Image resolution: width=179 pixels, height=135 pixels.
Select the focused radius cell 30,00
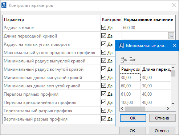[130, 77]
